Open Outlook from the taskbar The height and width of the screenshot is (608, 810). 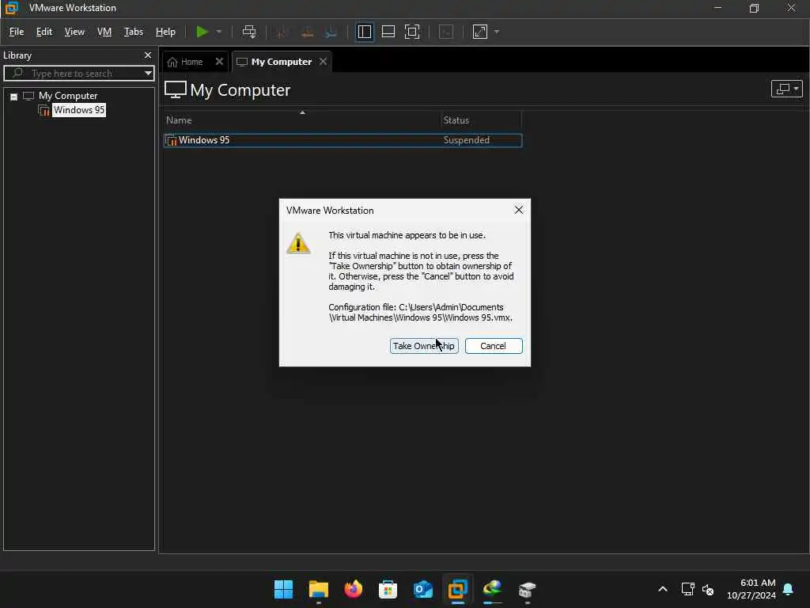click(422, 589)
